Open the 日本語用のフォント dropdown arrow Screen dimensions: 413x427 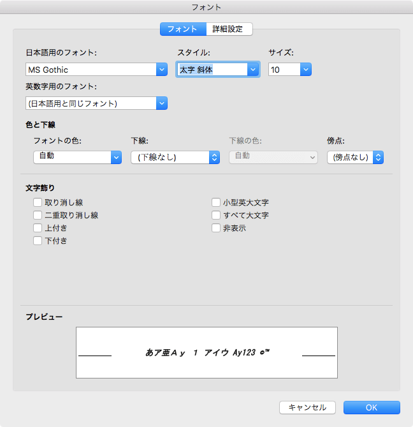coord(161,70)
